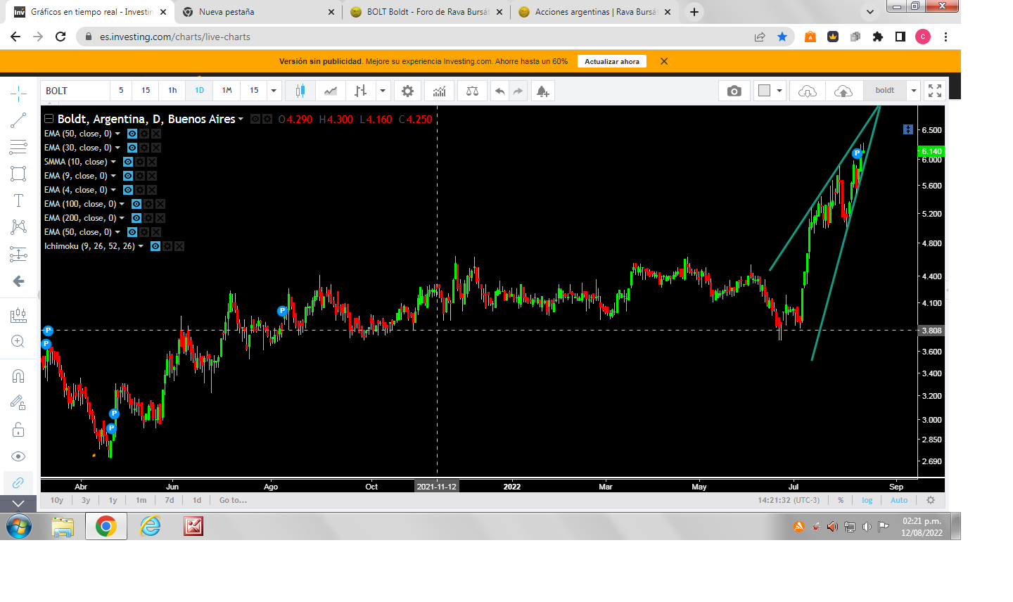Screen dimensions: 1013x602
Task: Expand the chart style dropdown arrow
Action: point(383,91)
